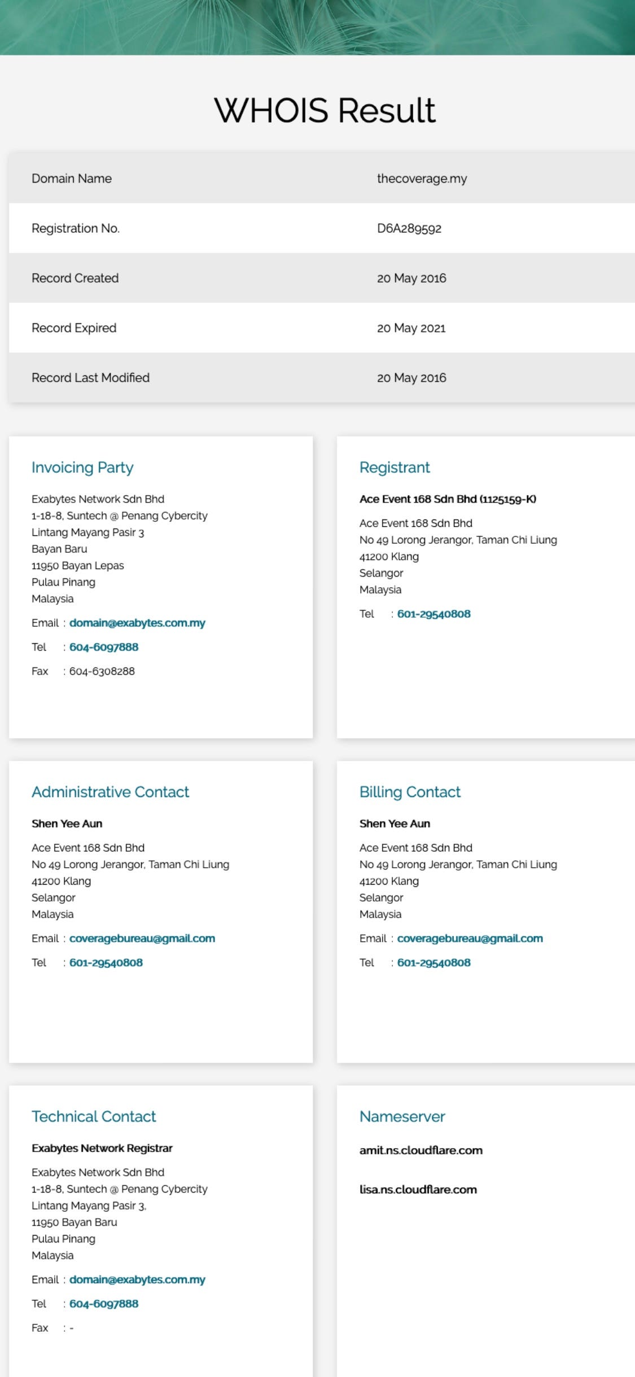The image size is (635, 1377).
Task: Click 11950 Bayan Lepas in Invoicing Party
Action: 78,566
